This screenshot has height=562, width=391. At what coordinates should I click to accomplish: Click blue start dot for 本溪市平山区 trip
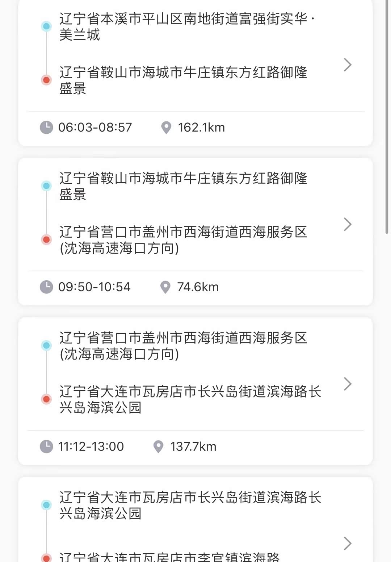46,26
